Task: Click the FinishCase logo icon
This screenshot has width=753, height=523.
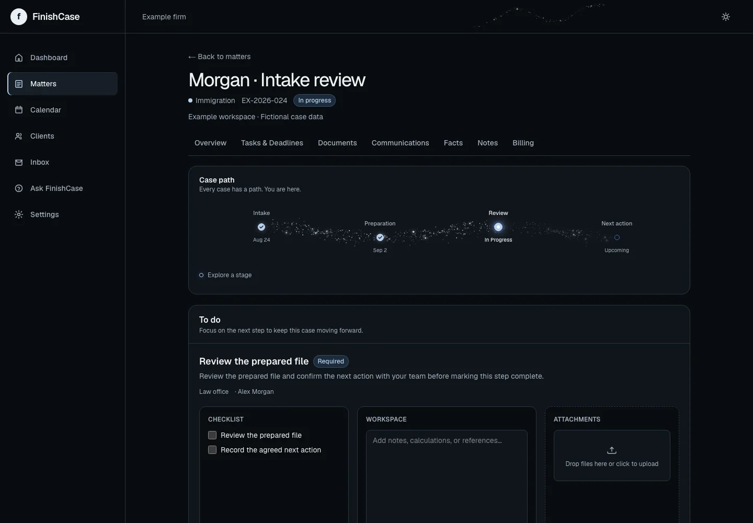Action: (x=19, y=17)
